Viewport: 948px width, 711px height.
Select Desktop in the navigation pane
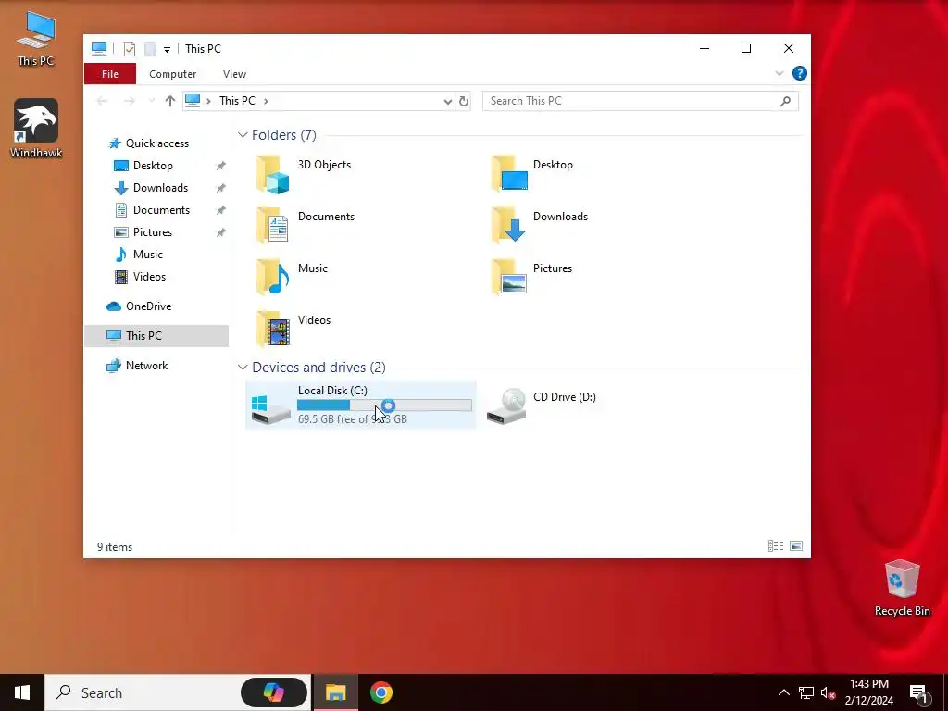coord(153,166)
